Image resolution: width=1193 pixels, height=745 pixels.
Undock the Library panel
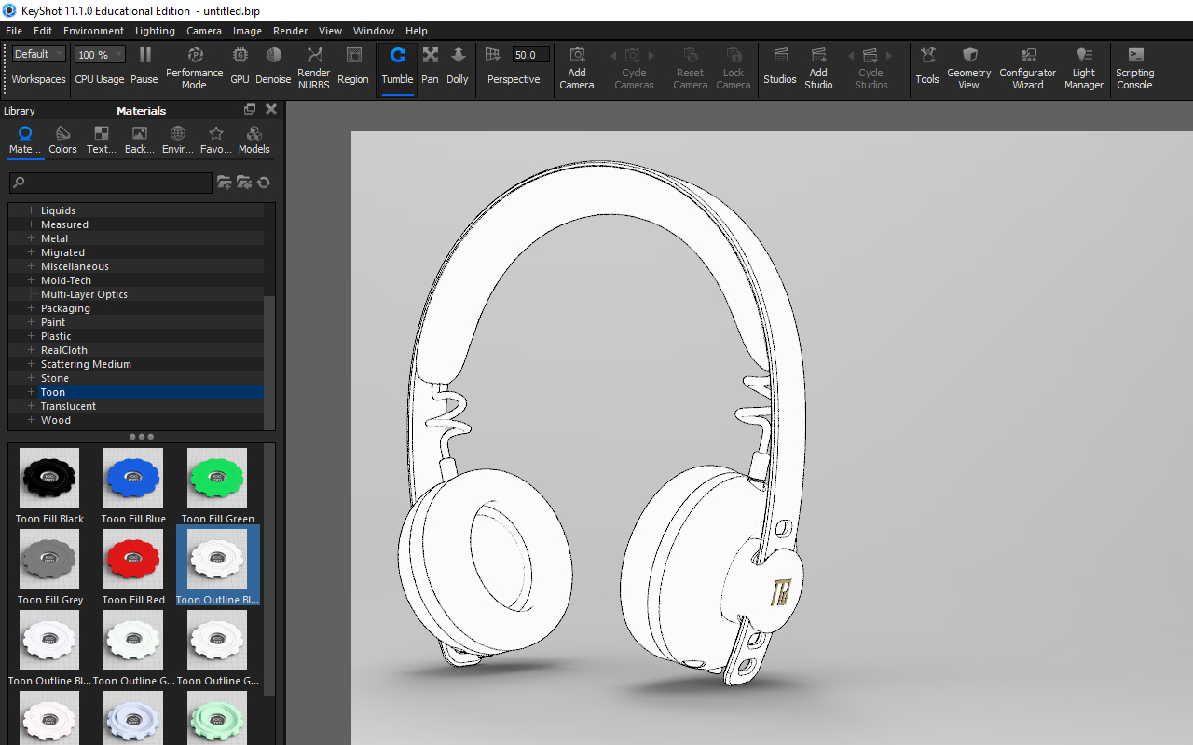(x=250, y=110)
